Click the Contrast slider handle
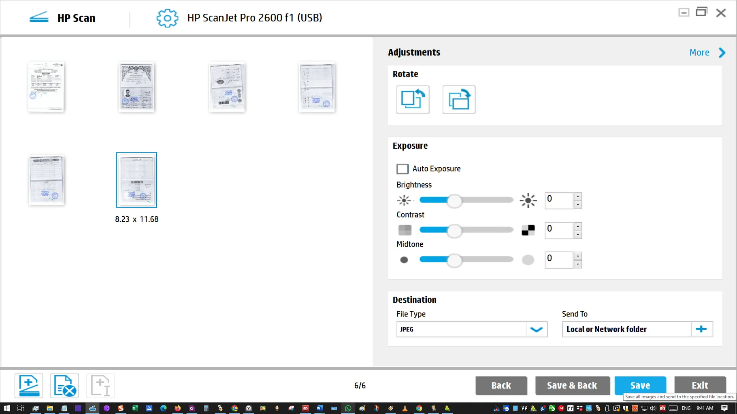737x414 pixels. click(454, 230)
